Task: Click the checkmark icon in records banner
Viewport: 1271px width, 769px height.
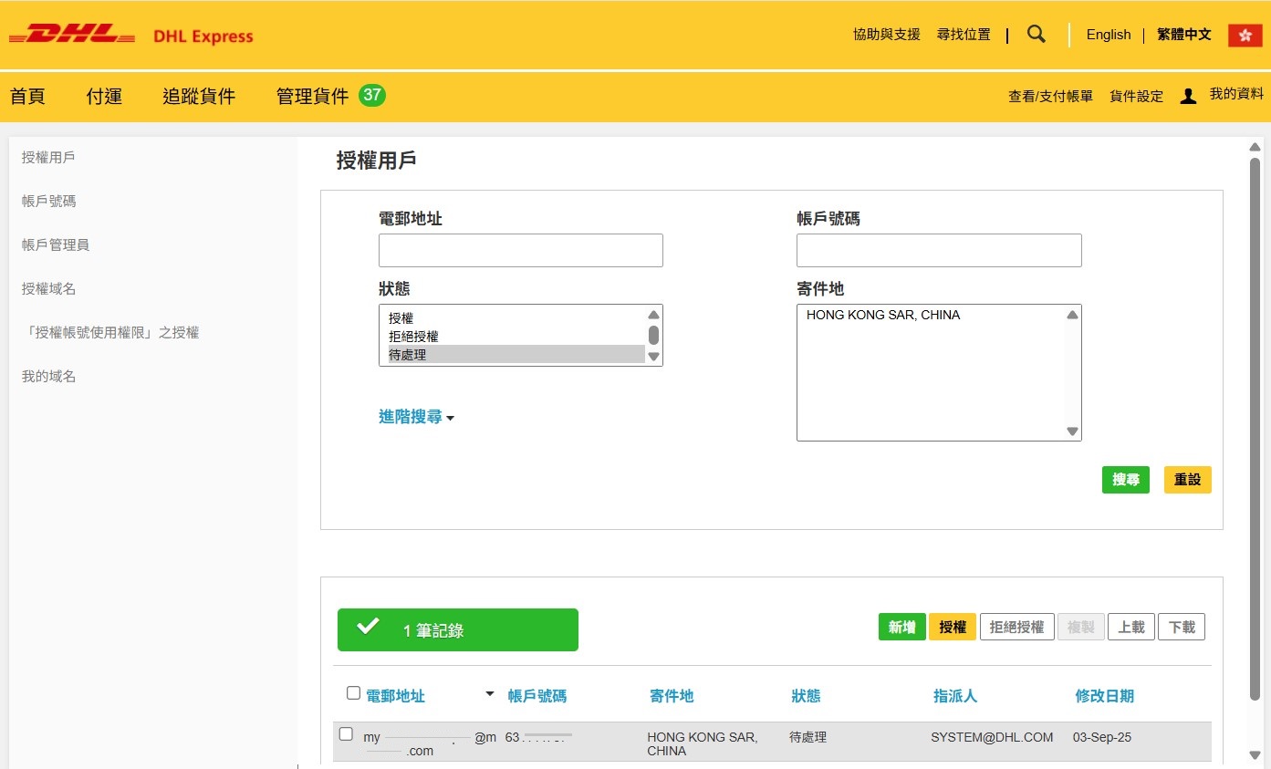Action: click(368, 627)
